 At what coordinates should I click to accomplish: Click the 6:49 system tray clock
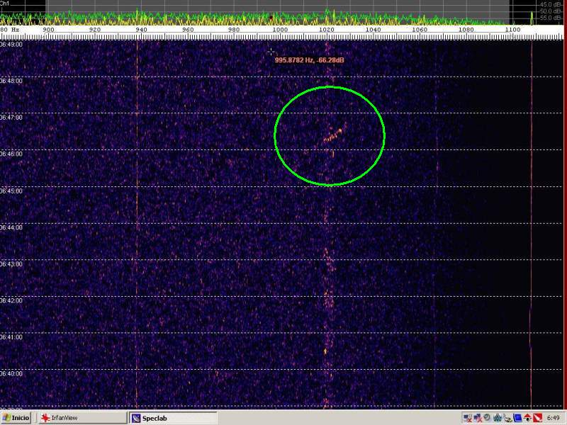554,418
